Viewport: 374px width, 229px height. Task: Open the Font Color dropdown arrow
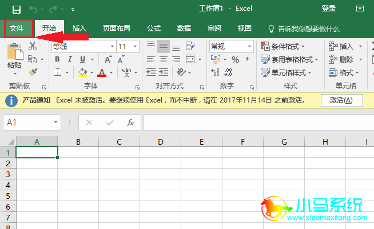tap(112, 72)
